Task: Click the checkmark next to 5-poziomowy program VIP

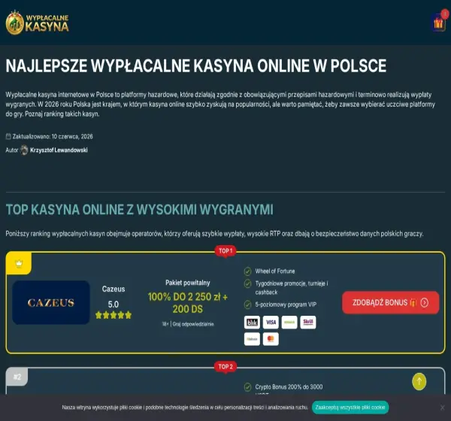Action: [x=247, y=304]
